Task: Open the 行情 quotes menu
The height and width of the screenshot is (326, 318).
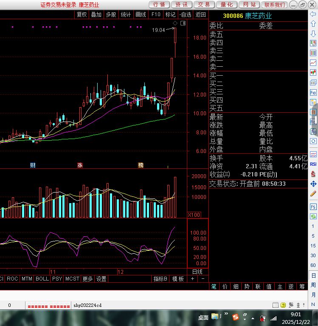Action: coord(159,5)
